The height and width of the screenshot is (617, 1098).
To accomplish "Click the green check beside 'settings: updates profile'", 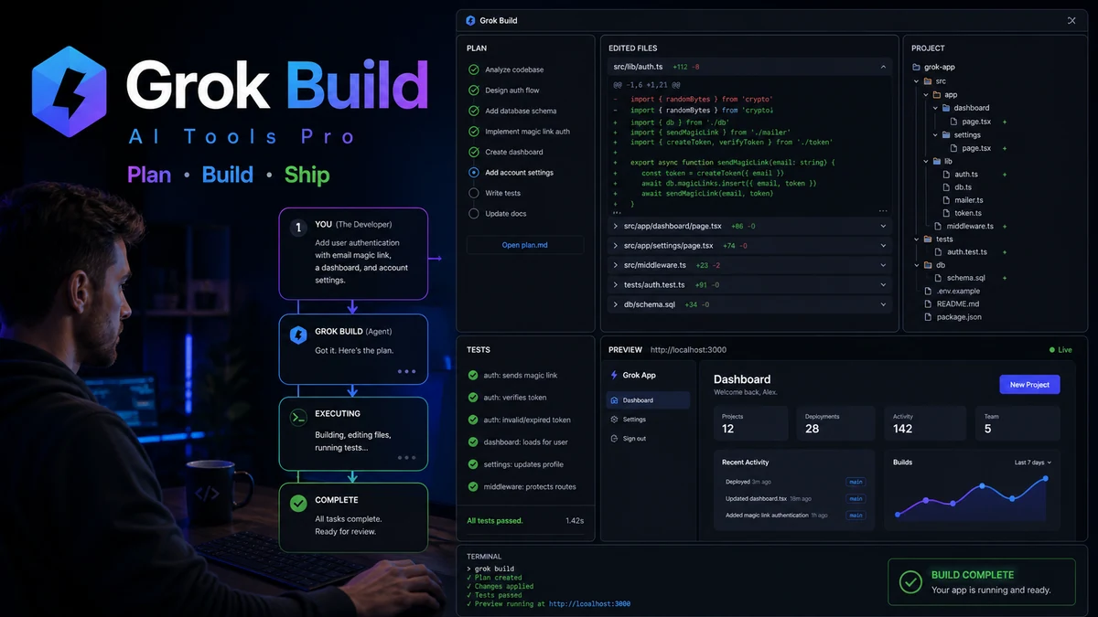I will 473,464.
